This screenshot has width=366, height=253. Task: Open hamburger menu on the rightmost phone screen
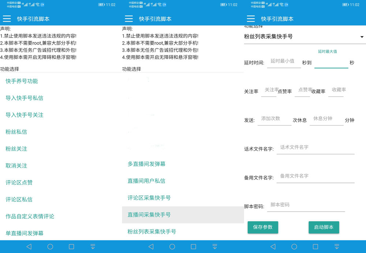click(x=251, y=19)
